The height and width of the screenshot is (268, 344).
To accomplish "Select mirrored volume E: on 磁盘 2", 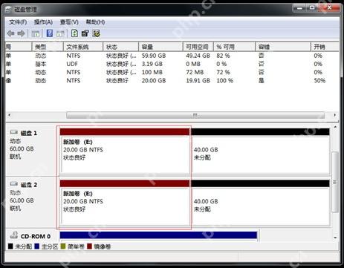I will [125, 203].
